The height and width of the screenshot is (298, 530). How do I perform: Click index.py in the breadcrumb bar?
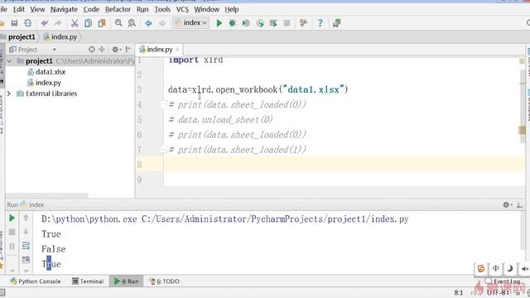60,36
